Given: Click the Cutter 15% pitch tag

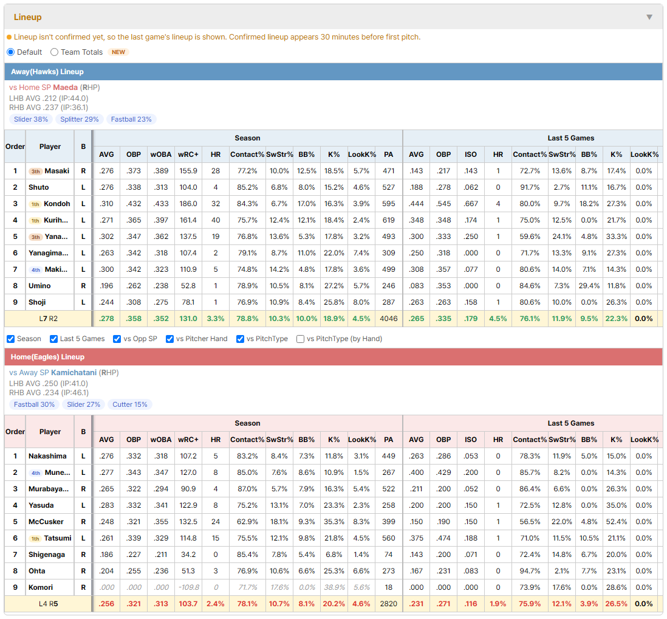Looking at the screenshot, I should (130, 404).
